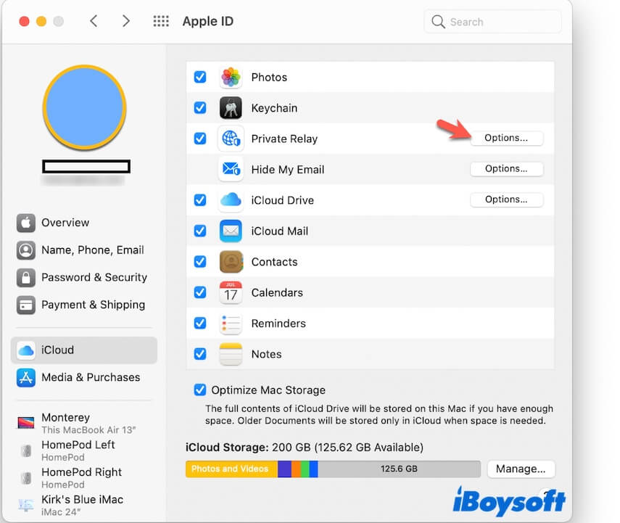
Task: Click the Private Relay globe icon
Action: [x=231, y=139]
